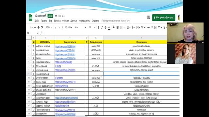The image size is (209, 117).
Task: Open the Arial font dropdown
Action: [x=81, y=27]
